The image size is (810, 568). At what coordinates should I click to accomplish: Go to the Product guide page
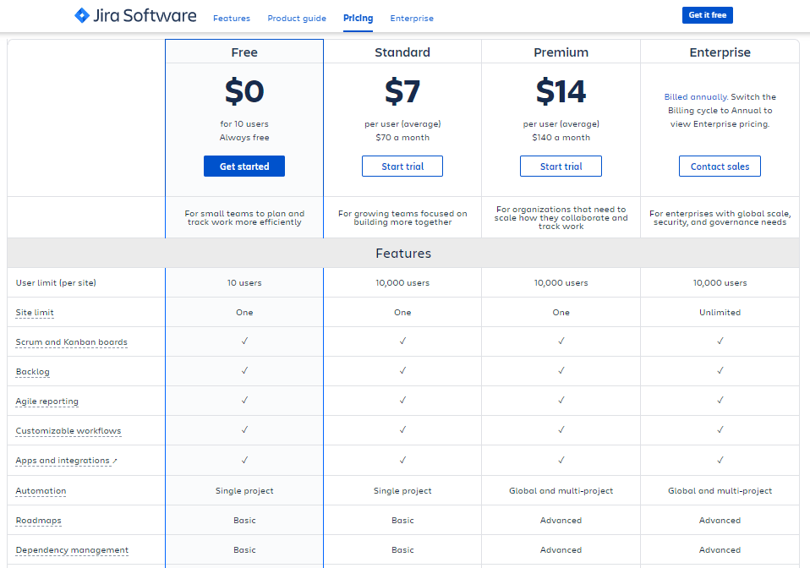tap(297, 18)
